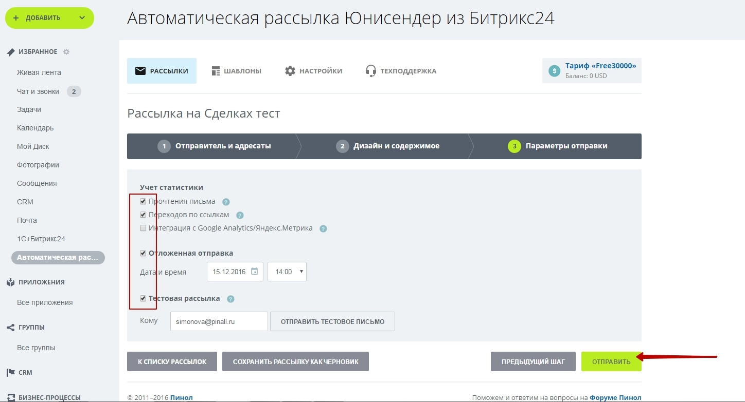Click help icon beside Переходов по ссылкам
The height and width of the screenshot is (402, 745).
pos(240,215)
